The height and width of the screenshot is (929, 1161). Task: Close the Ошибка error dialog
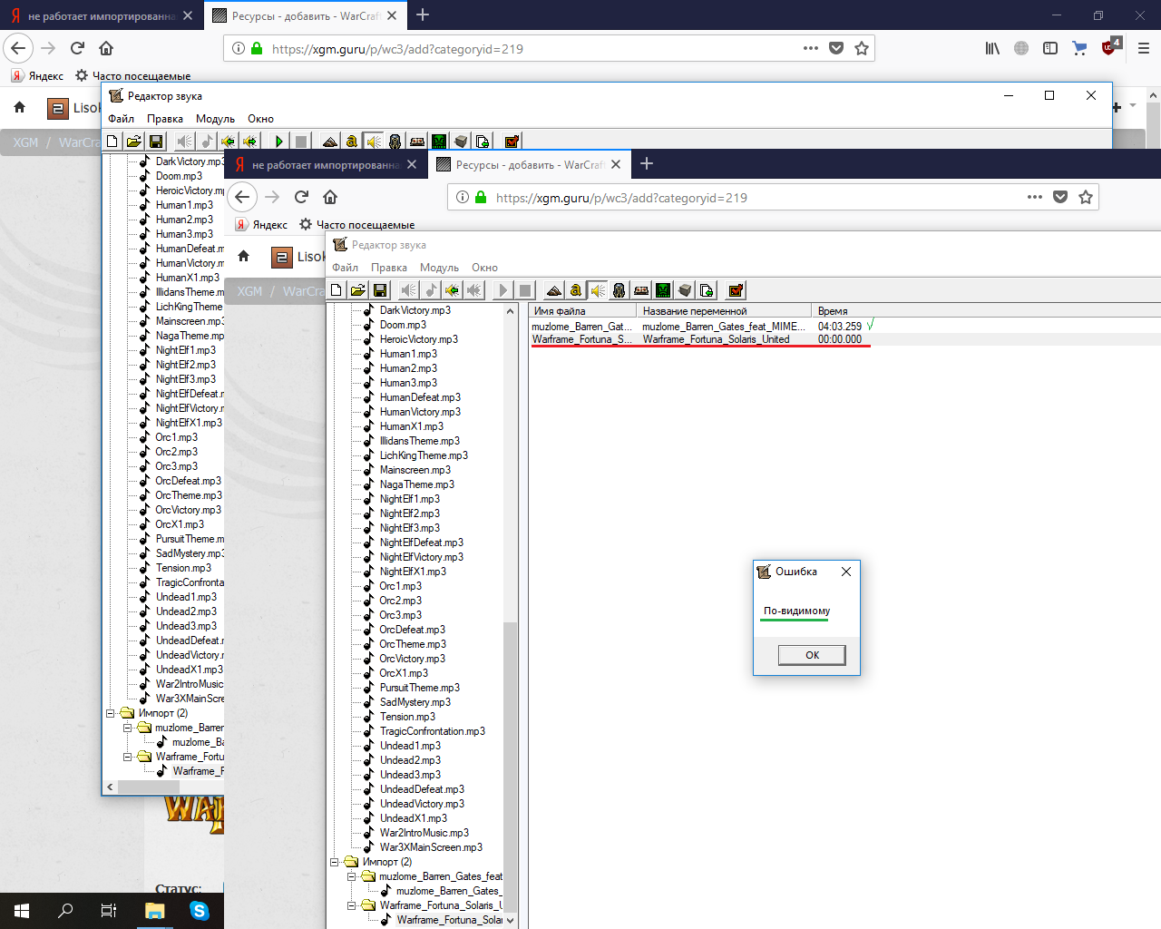pos(846,572)
